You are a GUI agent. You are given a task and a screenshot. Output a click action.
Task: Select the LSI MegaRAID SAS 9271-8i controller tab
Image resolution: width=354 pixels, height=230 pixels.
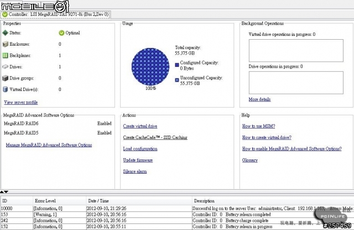(55, 14)
